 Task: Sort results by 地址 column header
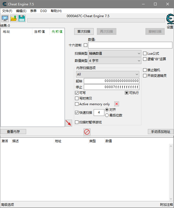(16, 32)
